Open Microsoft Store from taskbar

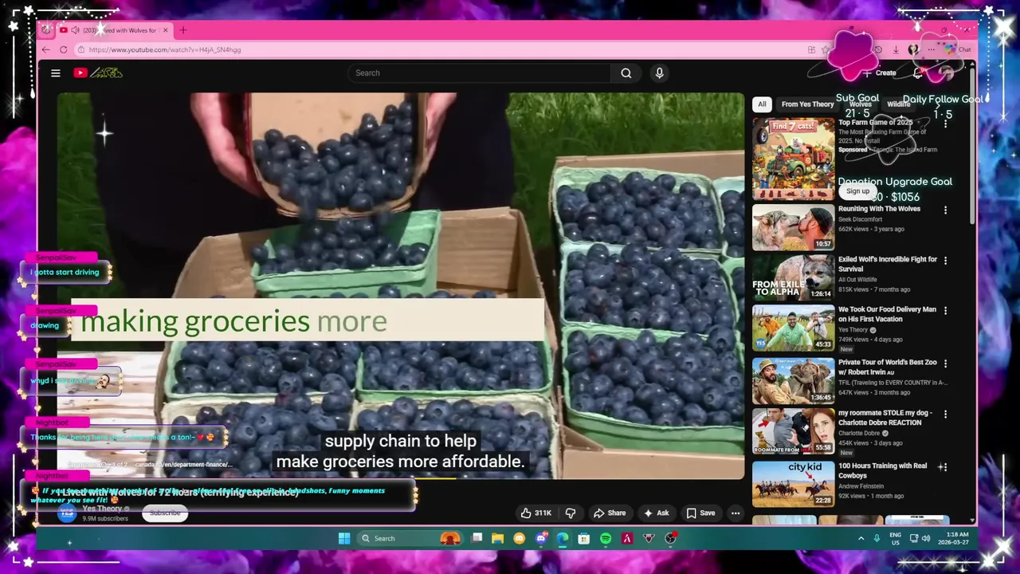click(584, 538)
